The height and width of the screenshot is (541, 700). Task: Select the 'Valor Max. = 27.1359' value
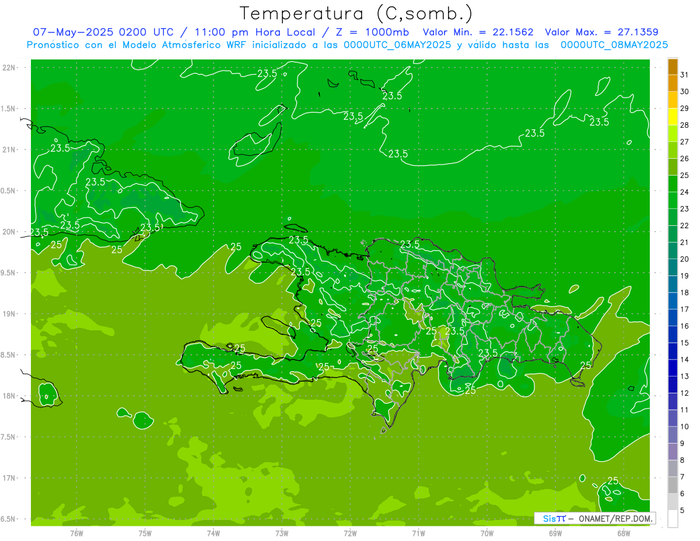click(601, 32)
